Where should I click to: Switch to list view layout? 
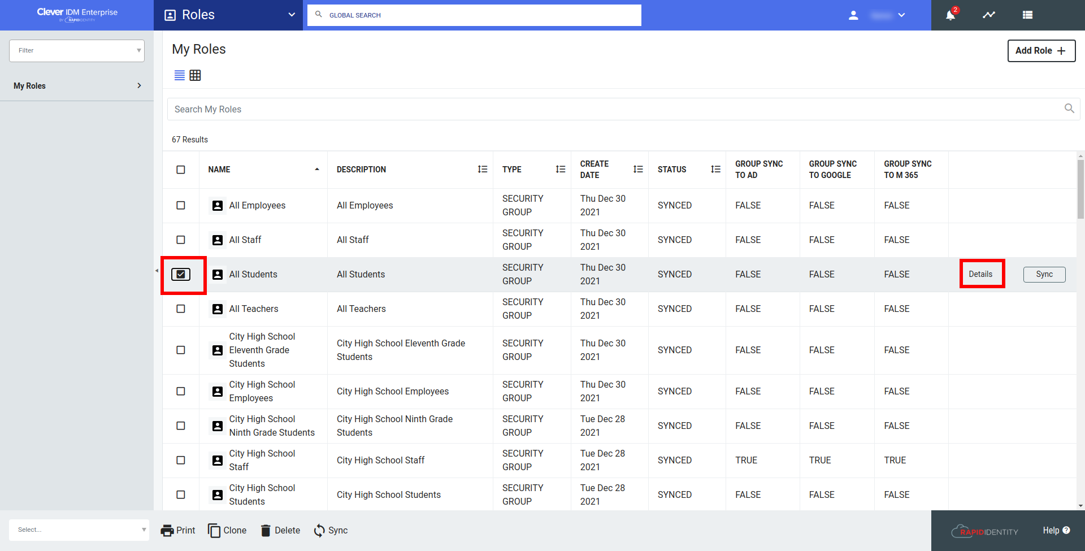pos(180,75)
